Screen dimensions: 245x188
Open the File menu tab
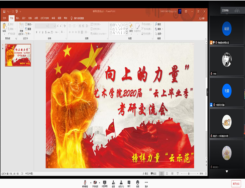point(4,18)
